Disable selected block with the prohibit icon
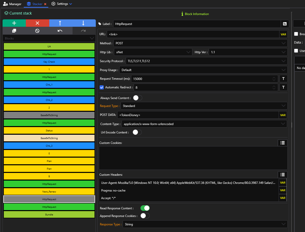This screenshot has width=305, height=232. (x=37, y=31)
